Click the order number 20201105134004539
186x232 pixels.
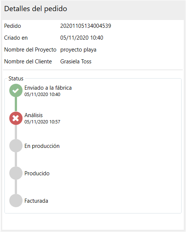click(x=86, y=26)
